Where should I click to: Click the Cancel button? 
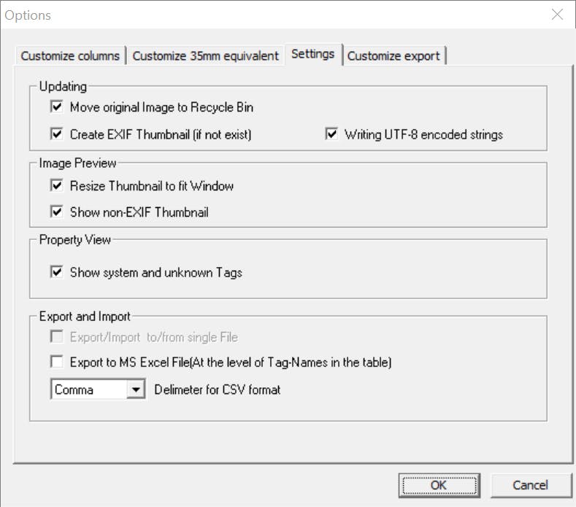530,485
